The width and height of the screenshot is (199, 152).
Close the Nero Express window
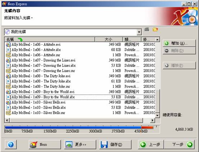(x=195, y=4)
